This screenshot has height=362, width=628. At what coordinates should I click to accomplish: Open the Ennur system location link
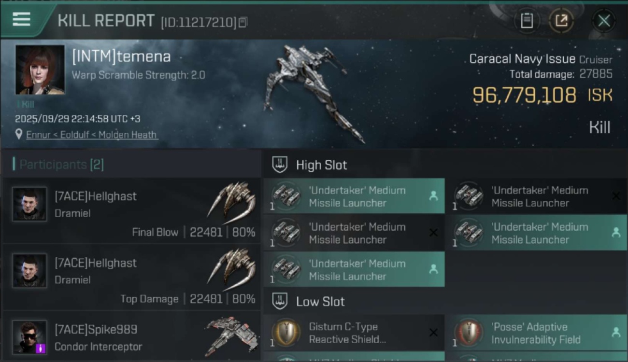coord(92,135)
